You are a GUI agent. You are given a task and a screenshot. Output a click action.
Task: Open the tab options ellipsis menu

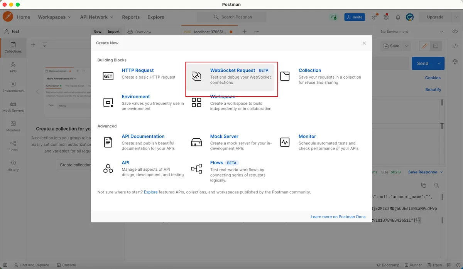coord(256,32)
